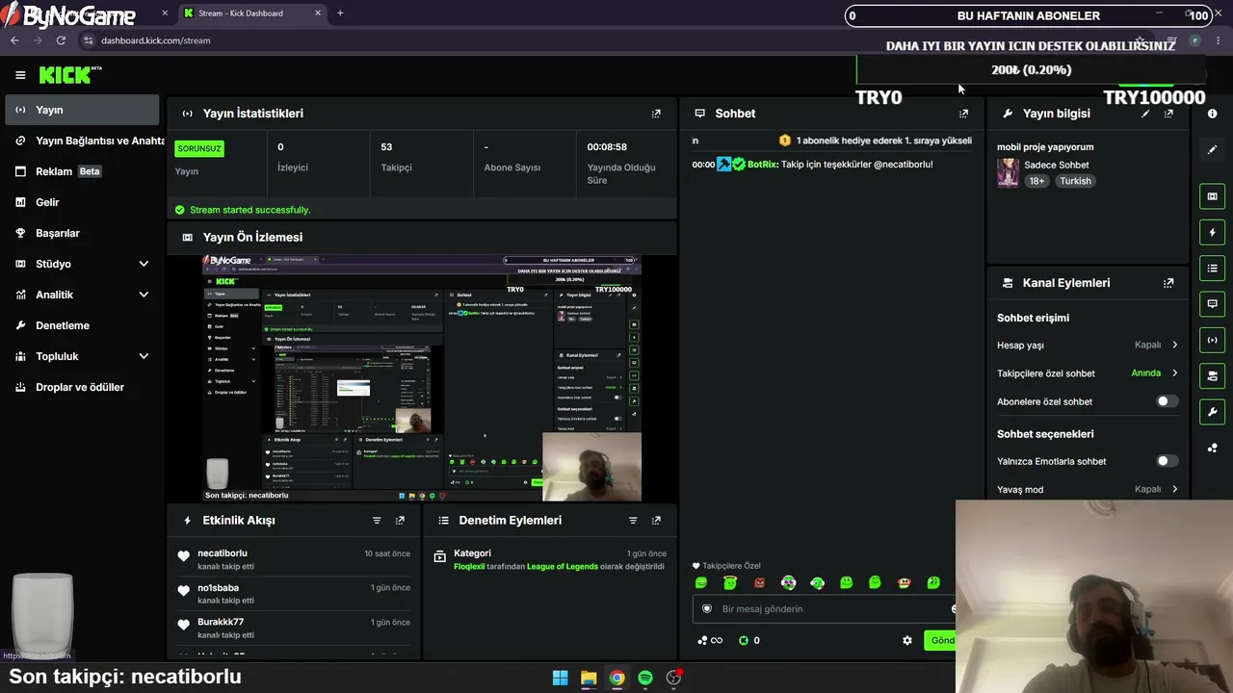Click the info icon in right sidebar
The width and height of the screenshot is (1233, 693).
click(1213, 114)
